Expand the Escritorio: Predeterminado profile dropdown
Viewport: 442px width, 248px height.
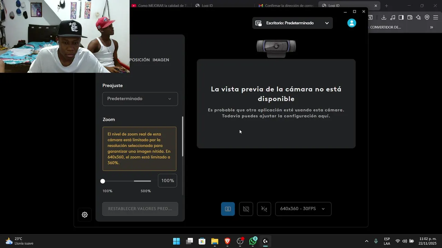click(x=292, y=23)
